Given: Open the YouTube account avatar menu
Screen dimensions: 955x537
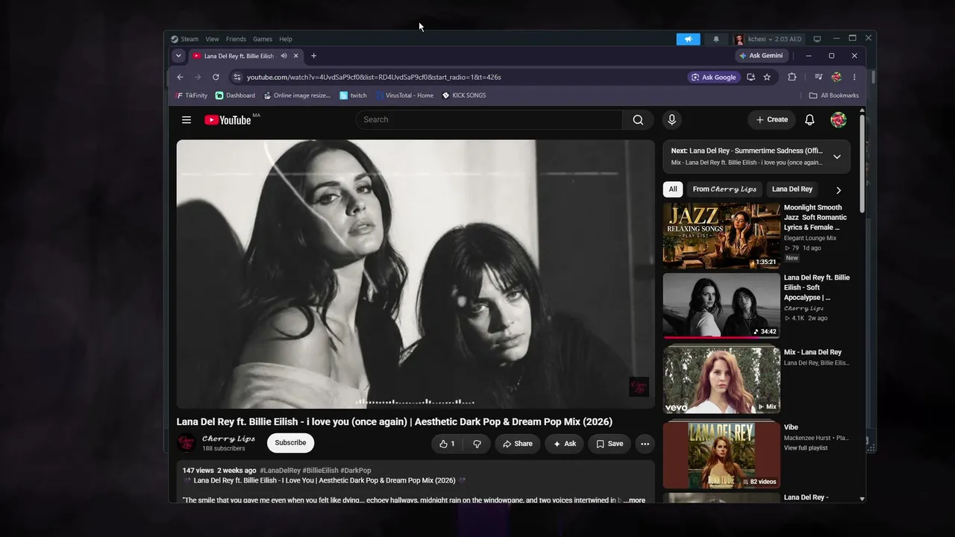Looking at the screenshot, I should pyautogui.click(x=839, y=120).
